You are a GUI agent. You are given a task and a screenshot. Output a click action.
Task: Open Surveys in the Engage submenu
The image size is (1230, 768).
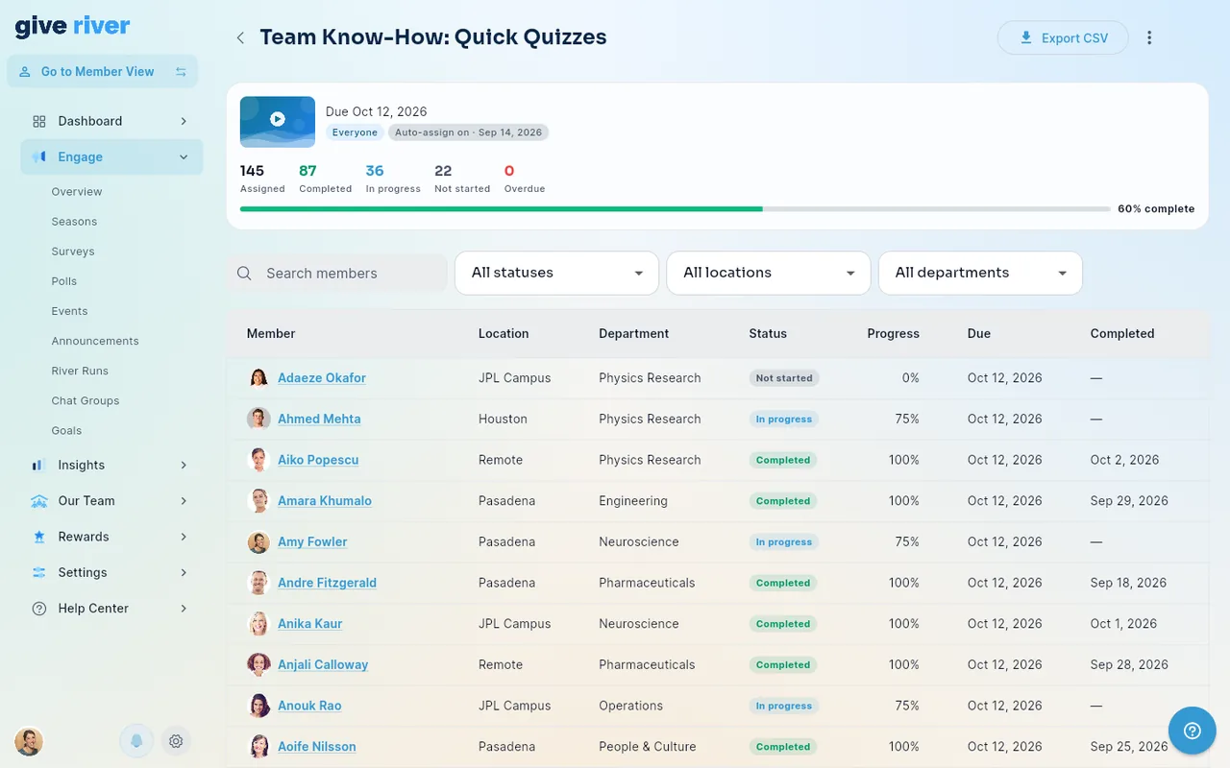(x=73, y=252)
